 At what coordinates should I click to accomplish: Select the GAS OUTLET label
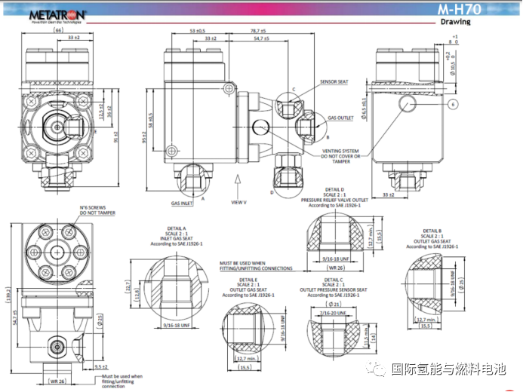click(340, 118)
